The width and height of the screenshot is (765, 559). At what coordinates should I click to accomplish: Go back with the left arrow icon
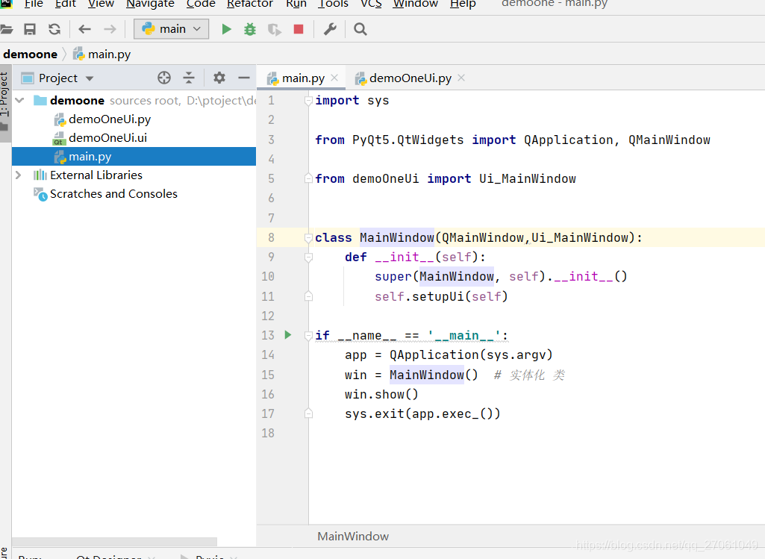coord(85,29)
